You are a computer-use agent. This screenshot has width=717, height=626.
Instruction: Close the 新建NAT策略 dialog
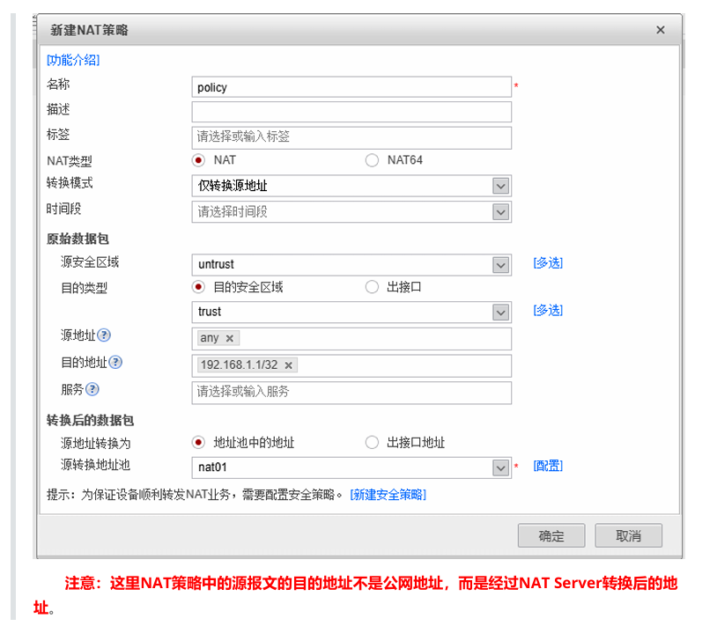tap(661, 30)
